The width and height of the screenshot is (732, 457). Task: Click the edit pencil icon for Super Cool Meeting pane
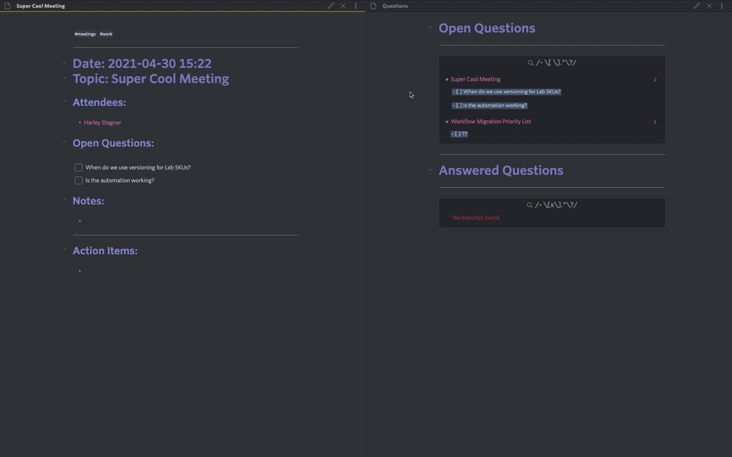tap(330, 6)
